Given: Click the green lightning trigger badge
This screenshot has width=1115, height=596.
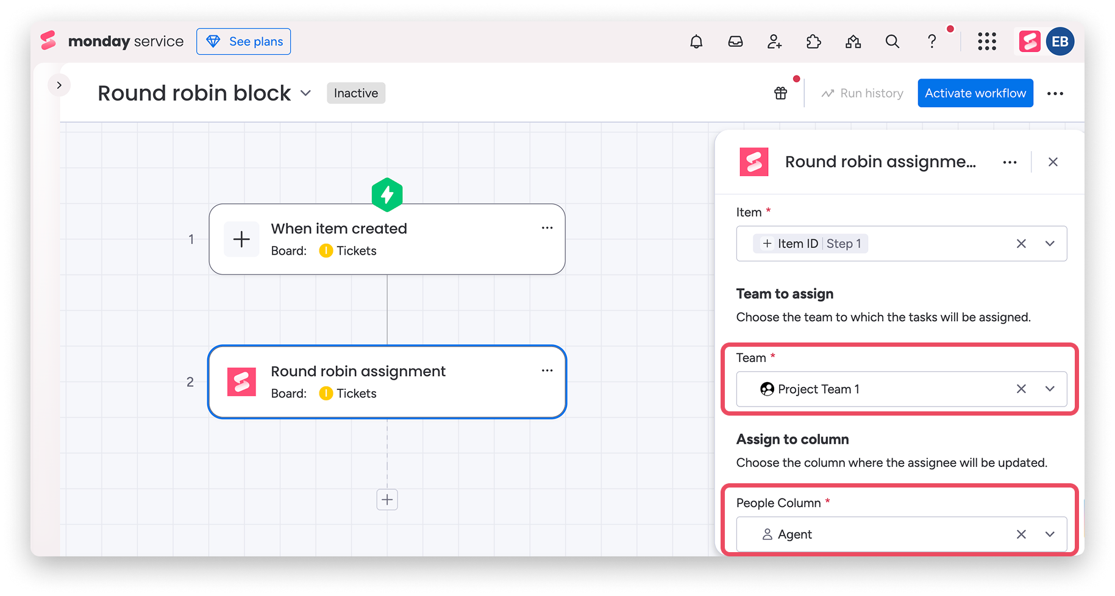Looking at the screenshot, I should tap(387, 195).
